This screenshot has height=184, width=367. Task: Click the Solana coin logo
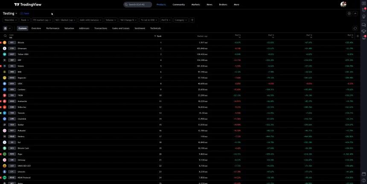[x=5, y=66]
